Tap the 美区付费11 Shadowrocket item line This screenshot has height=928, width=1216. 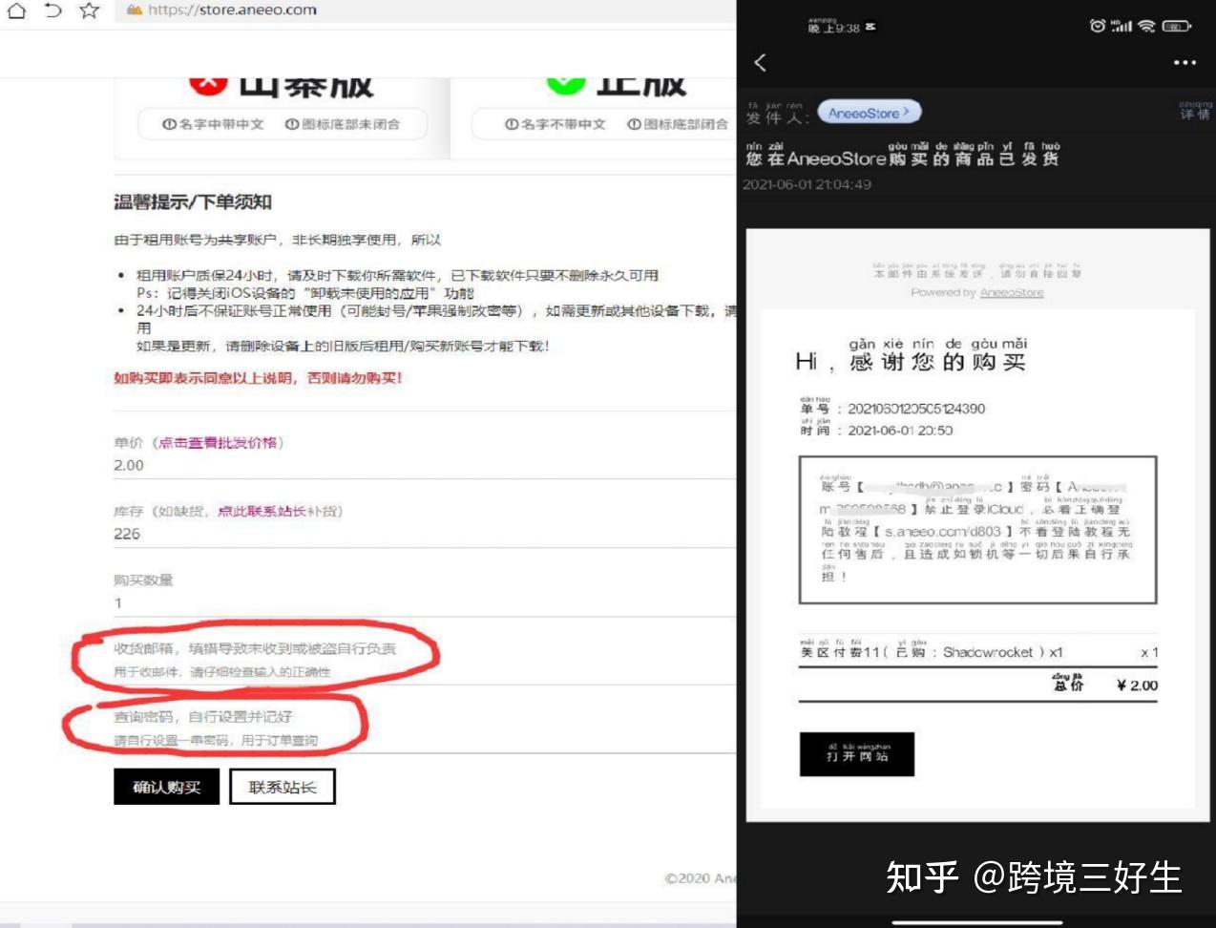(x=931, y=652)
